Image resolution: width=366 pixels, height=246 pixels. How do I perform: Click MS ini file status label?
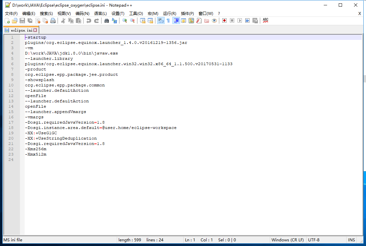pyautogui.click(x=13, y=240)
